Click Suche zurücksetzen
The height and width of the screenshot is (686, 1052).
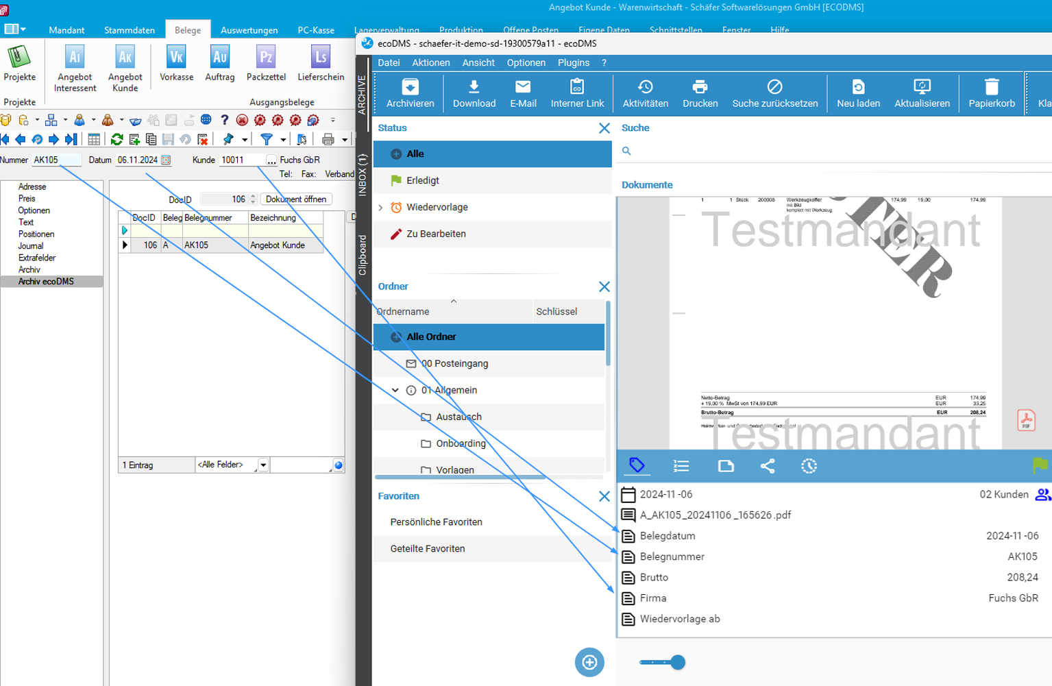pyautogui.click(x=774, y=93)
